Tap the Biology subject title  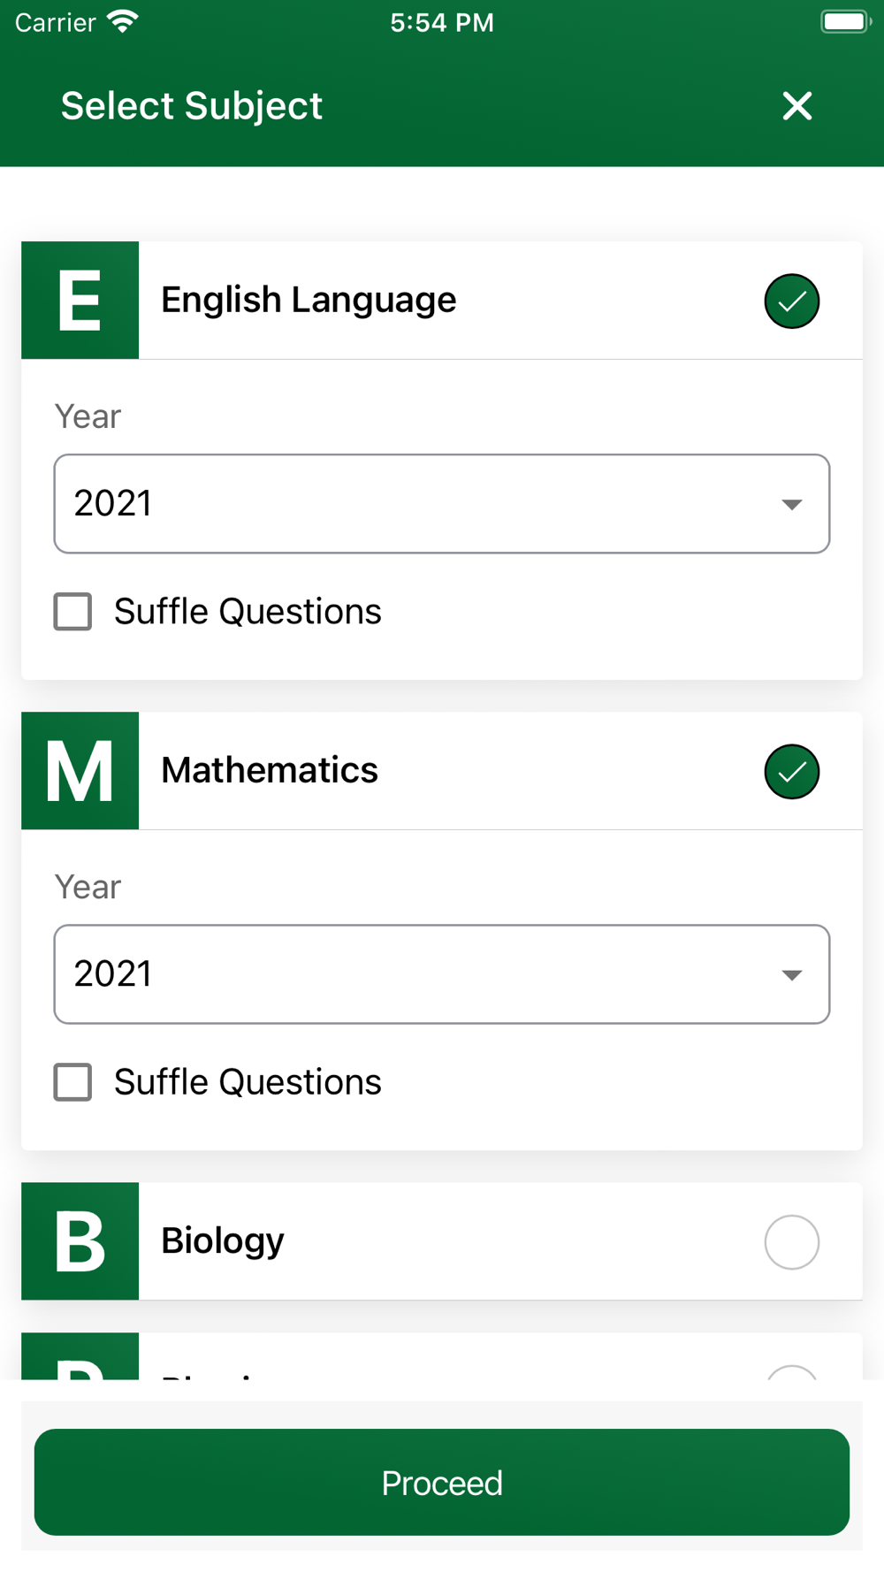[223, 1241]
